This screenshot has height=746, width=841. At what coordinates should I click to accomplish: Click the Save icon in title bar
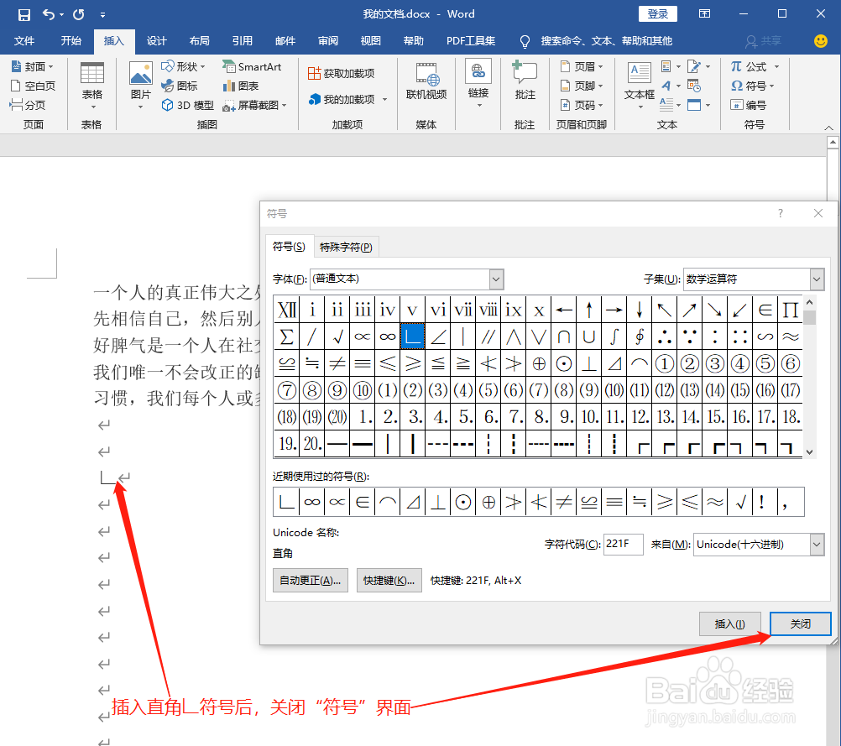pyautogui.click(x=24, y=14)
